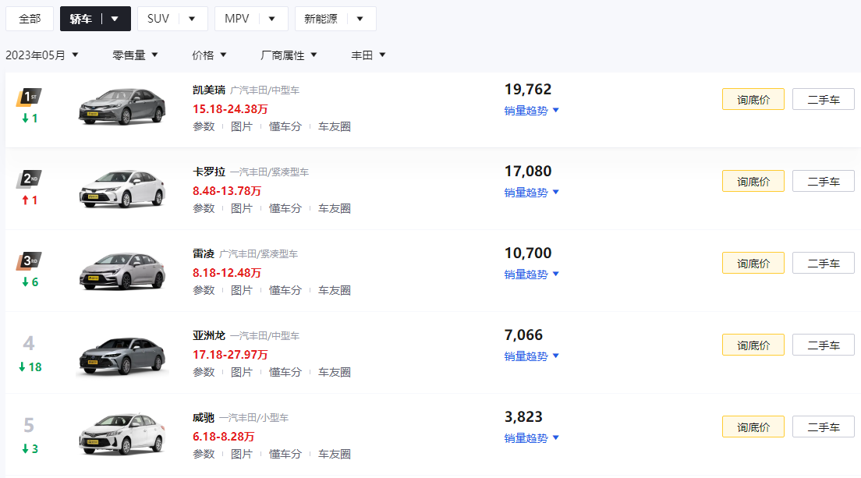Image resolution: width=861 pixels, height=478 pixels.
Task: Click 图片 link for 亚洲龙
Action: (242, 372)
